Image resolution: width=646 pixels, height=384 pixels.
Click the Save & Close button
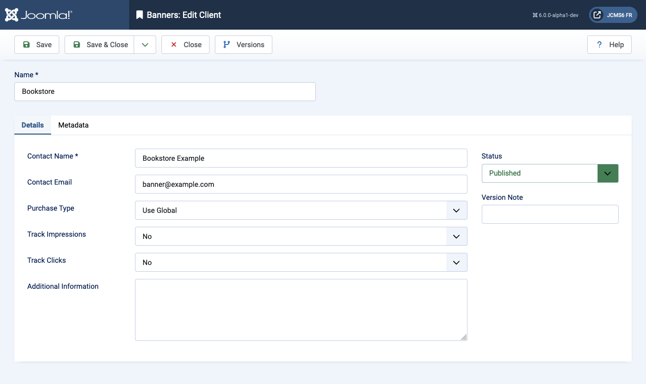pos(100,44)
